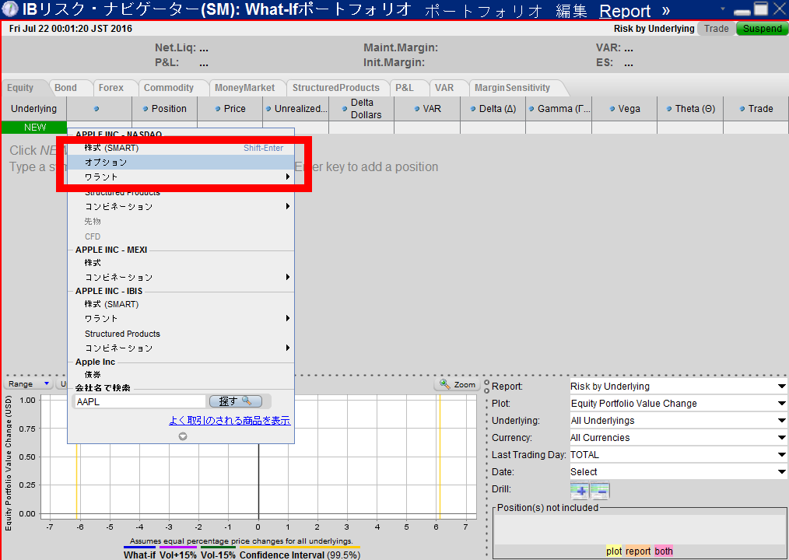The height and width of the screenshot is (560, 789).
Task: Select オプション in the popup menu
Action: point(181,163)
